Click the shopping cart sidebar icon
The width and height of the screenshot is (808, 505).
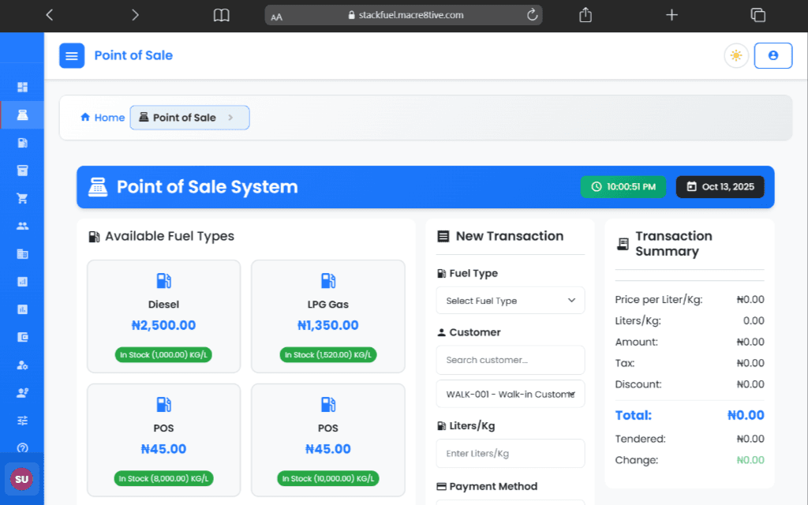22,198
